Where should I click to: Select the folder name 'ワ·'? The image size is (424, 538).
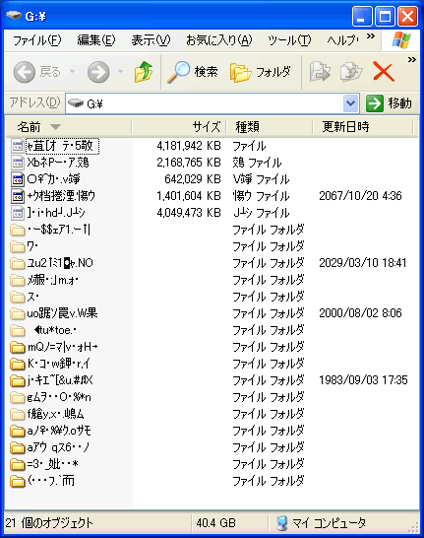coord(32,246)
